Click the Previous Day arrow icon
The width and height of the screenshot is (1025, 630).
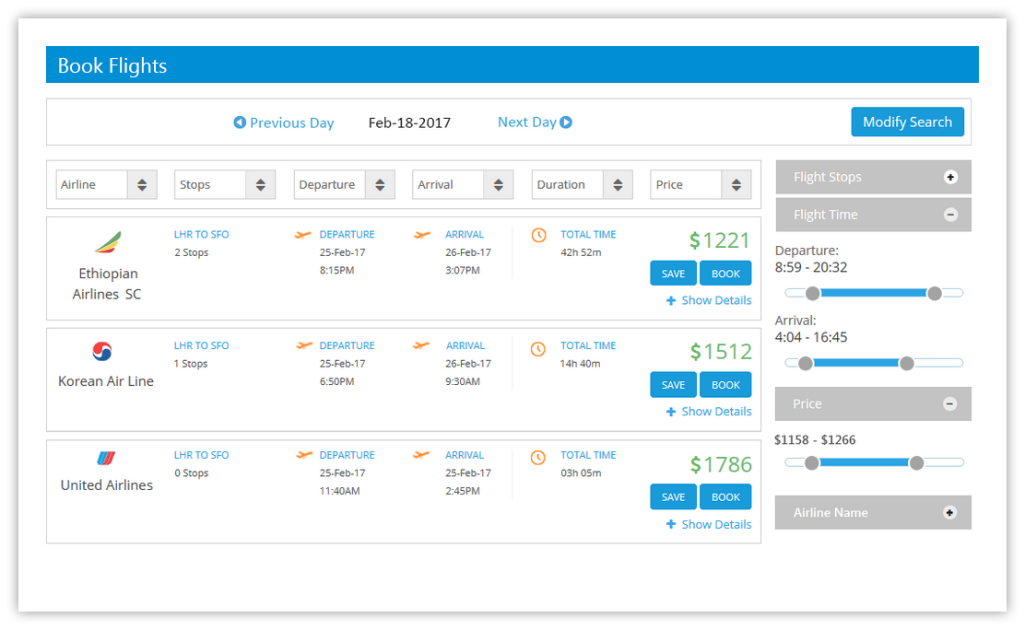pyautogui.click(x=240, y=122)
